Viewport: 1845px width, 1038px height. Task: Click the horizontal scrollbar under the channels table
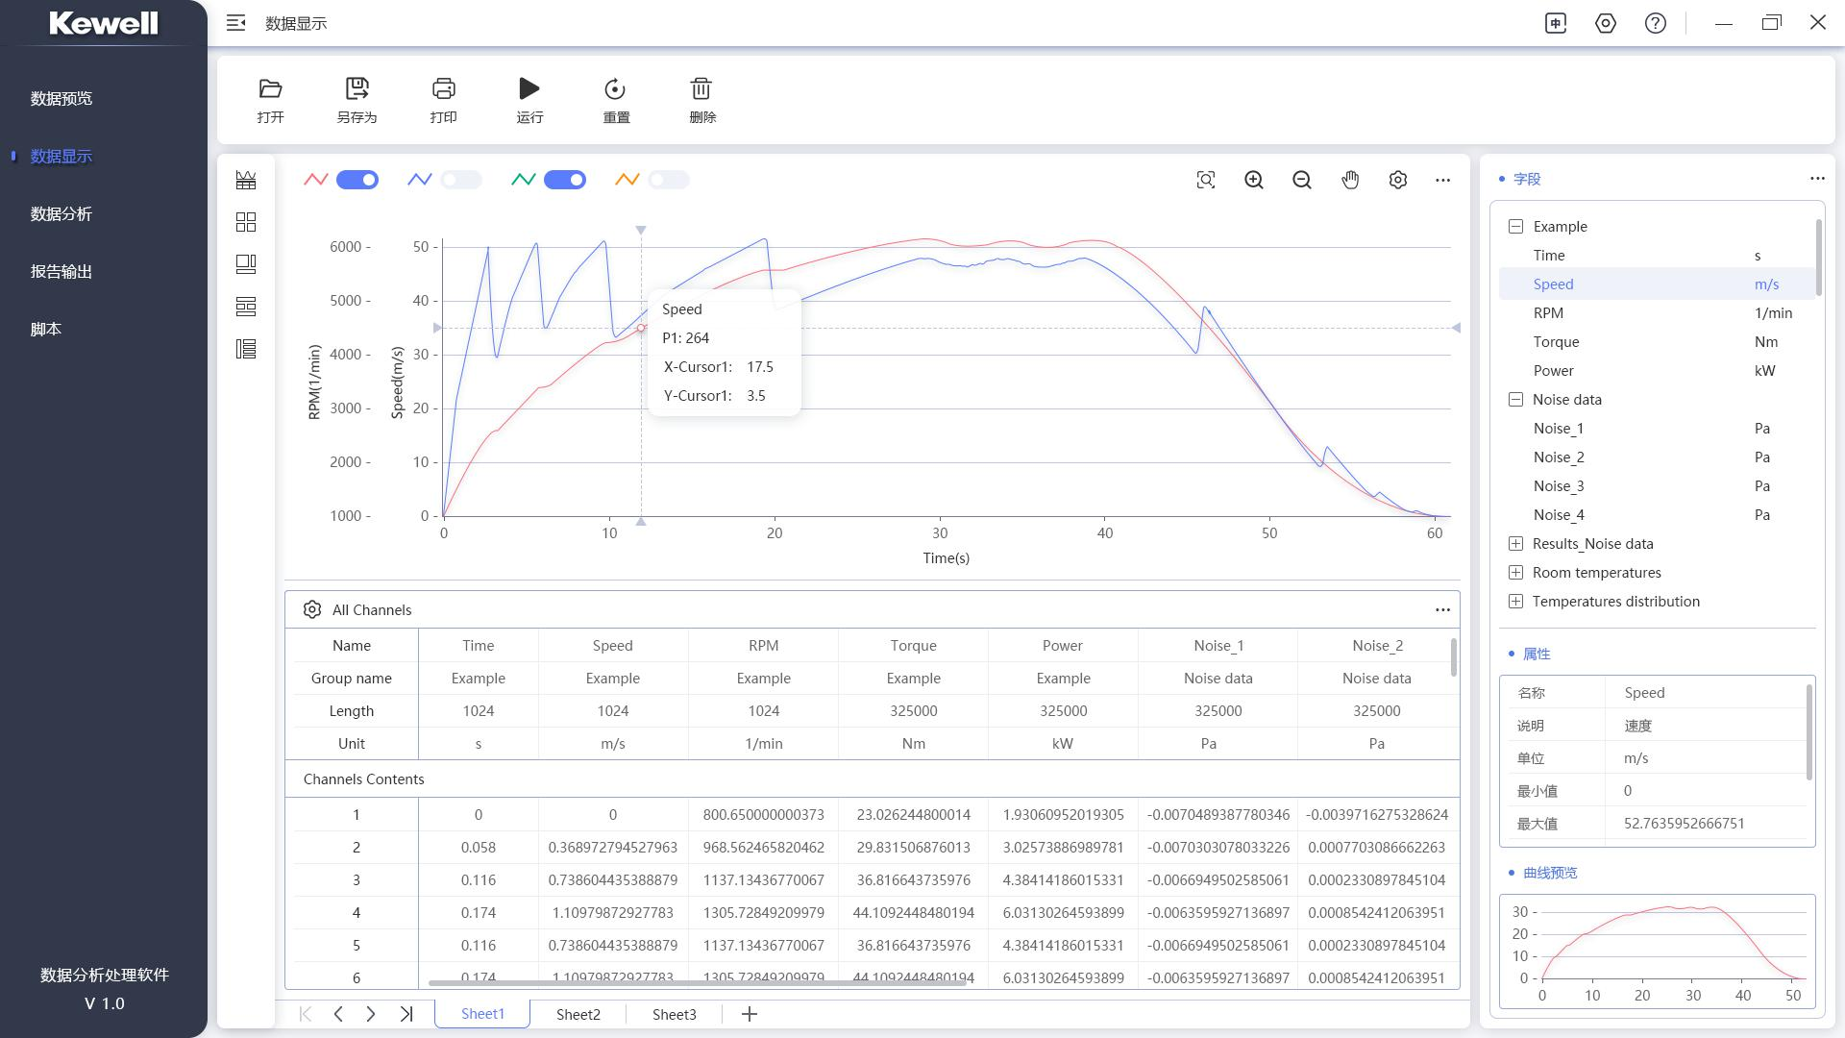[x=697, y=982]
